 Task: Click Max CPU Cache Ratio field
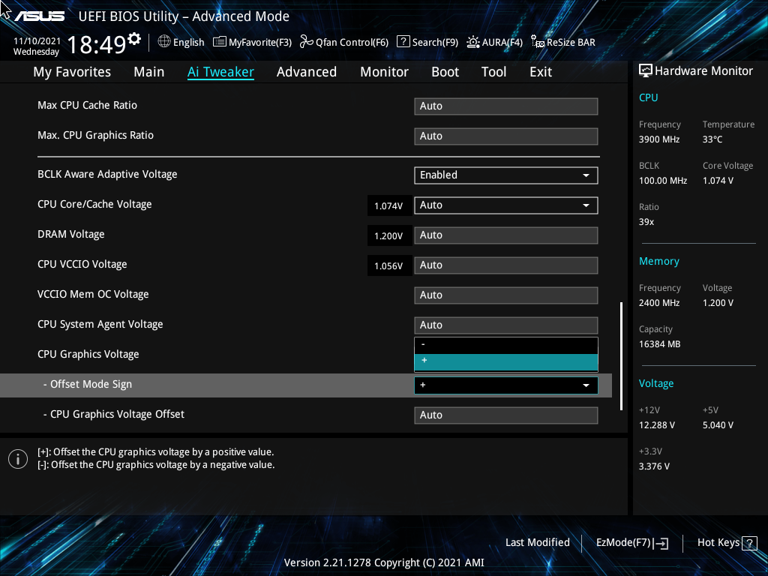point(506,106)
